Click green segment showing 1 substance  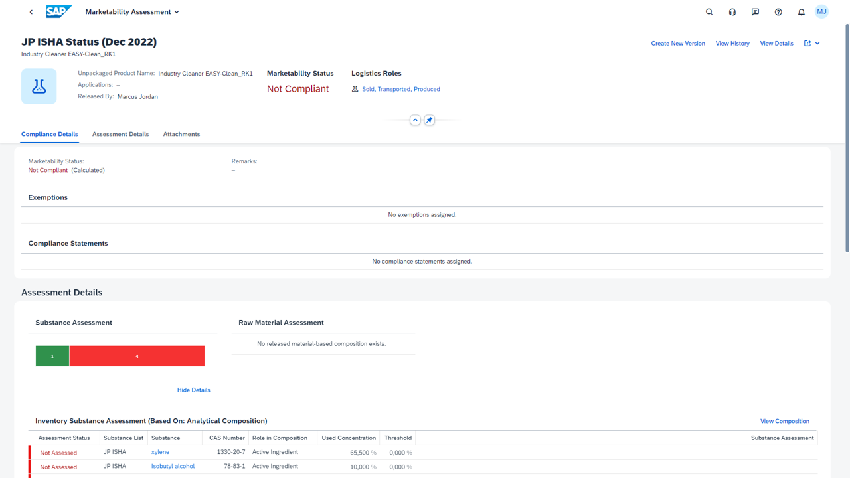coord(52,356)
